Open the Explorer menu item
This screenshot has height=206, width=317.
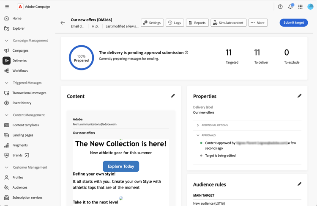point(19,28)
